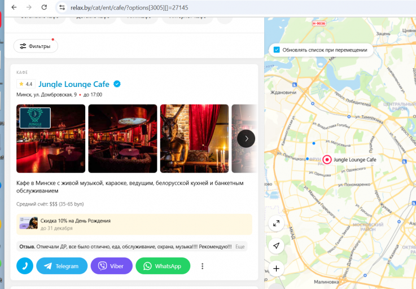Open the 10% birthday discount promo

click(x=134, y=224)
